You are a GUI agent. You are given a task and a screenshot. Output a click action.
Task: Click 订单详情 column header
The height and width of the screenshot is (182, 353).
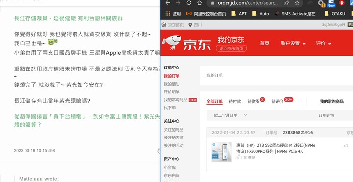coord(326,115)
